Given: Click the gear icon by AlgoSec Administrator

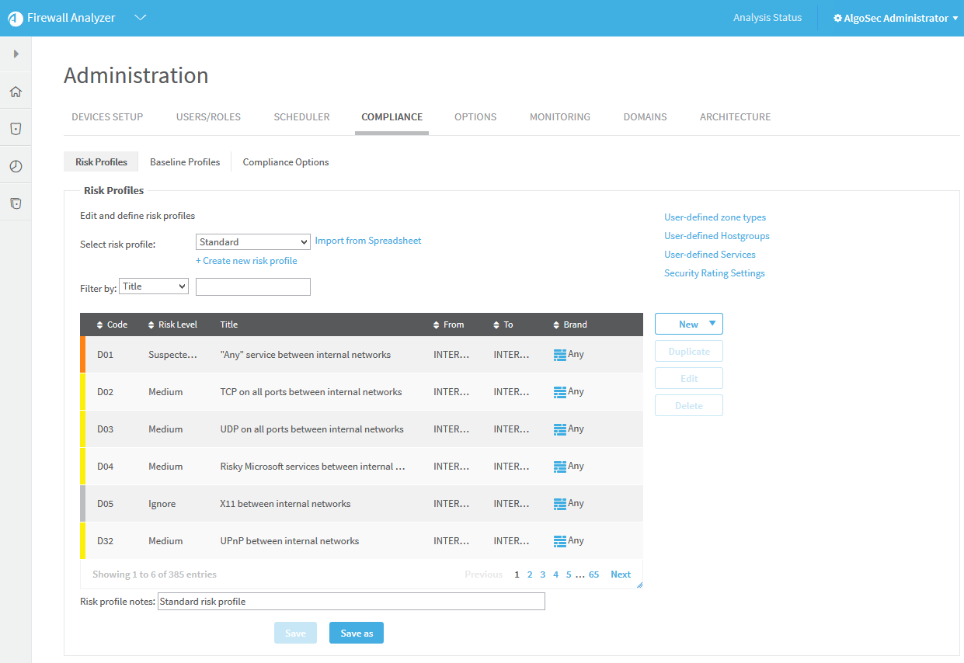Looking at the screenshot, I should (838, 18).
